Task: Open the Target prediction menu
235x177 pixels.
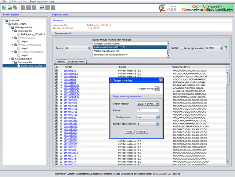Action: (x=38, y=1)
